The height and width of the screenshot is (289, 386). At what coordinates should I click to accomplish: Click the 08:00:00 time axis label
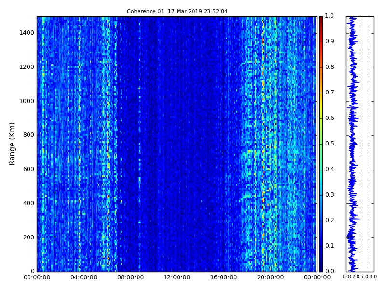click(x=130, y=277)
